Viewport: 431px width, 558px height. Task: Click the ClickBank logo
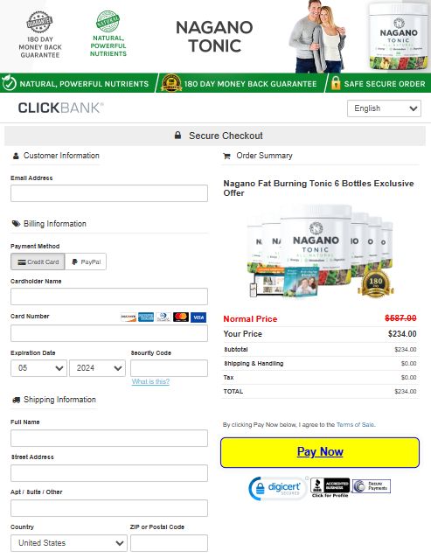tap(61, 108)
